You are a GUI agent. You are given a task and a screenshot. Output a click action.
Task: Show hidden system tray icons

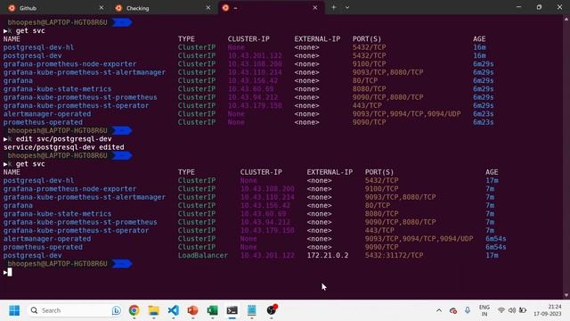click(x=439, y=310)
